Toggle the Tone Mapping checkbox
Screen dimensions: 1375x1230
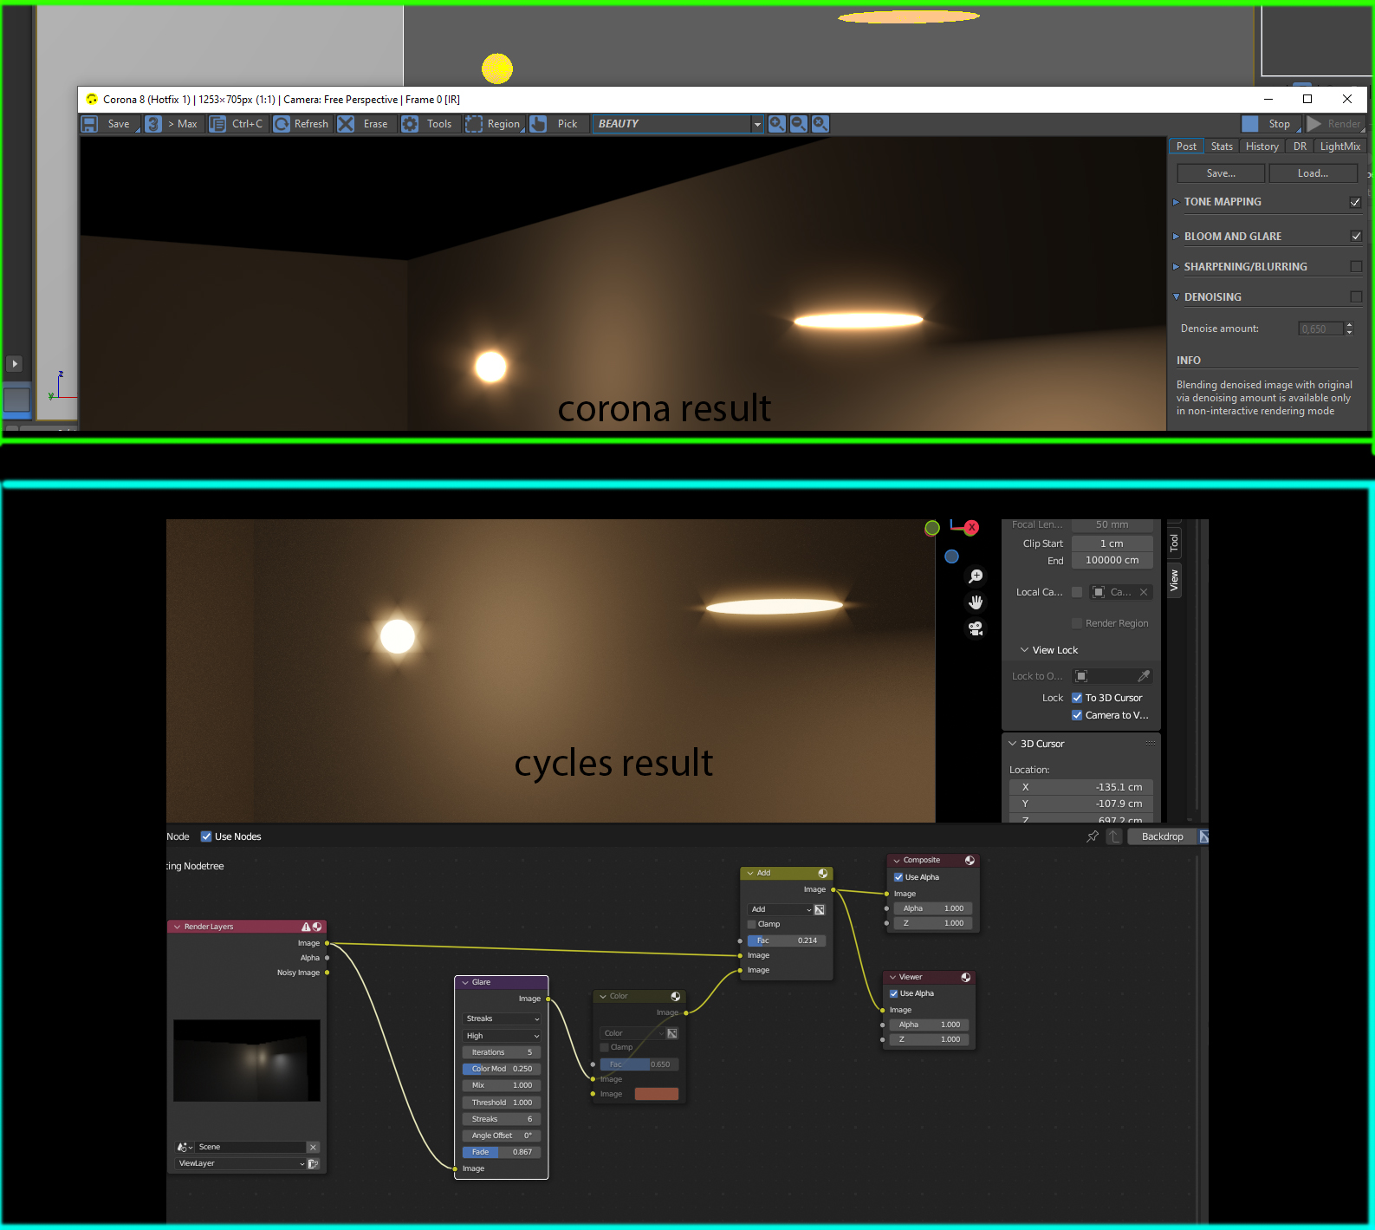coord(1356,202)
